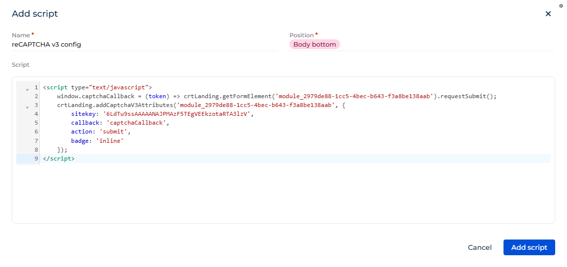Click line number 4 in the gutter

click(36, 114)
